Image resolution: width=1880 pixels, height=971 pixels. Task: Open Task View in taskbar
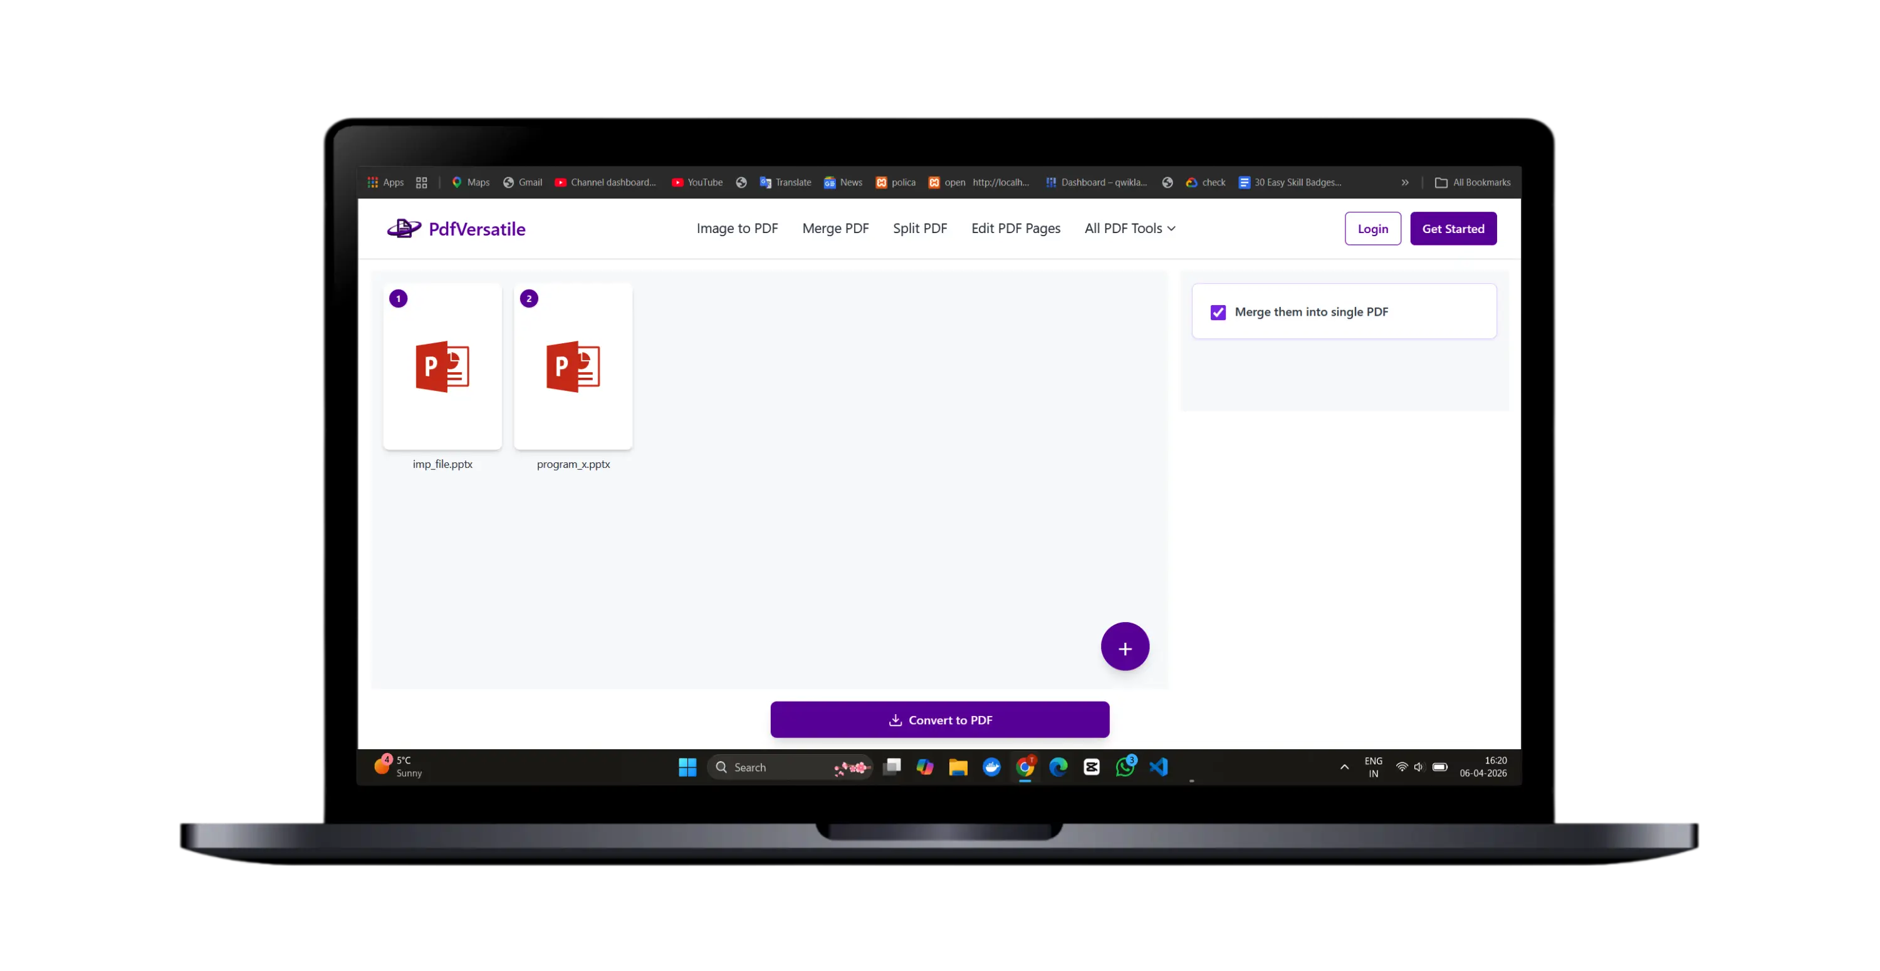point(891,767)
